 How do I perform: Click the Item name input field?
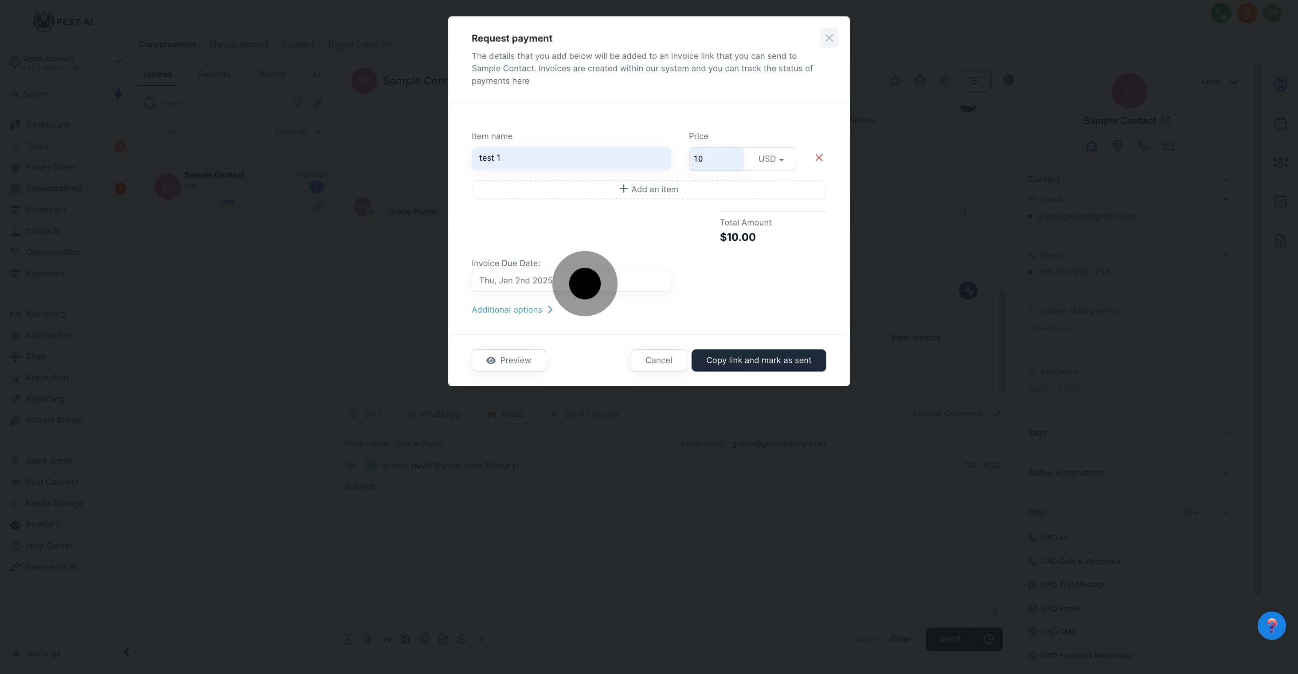(571, 159)
